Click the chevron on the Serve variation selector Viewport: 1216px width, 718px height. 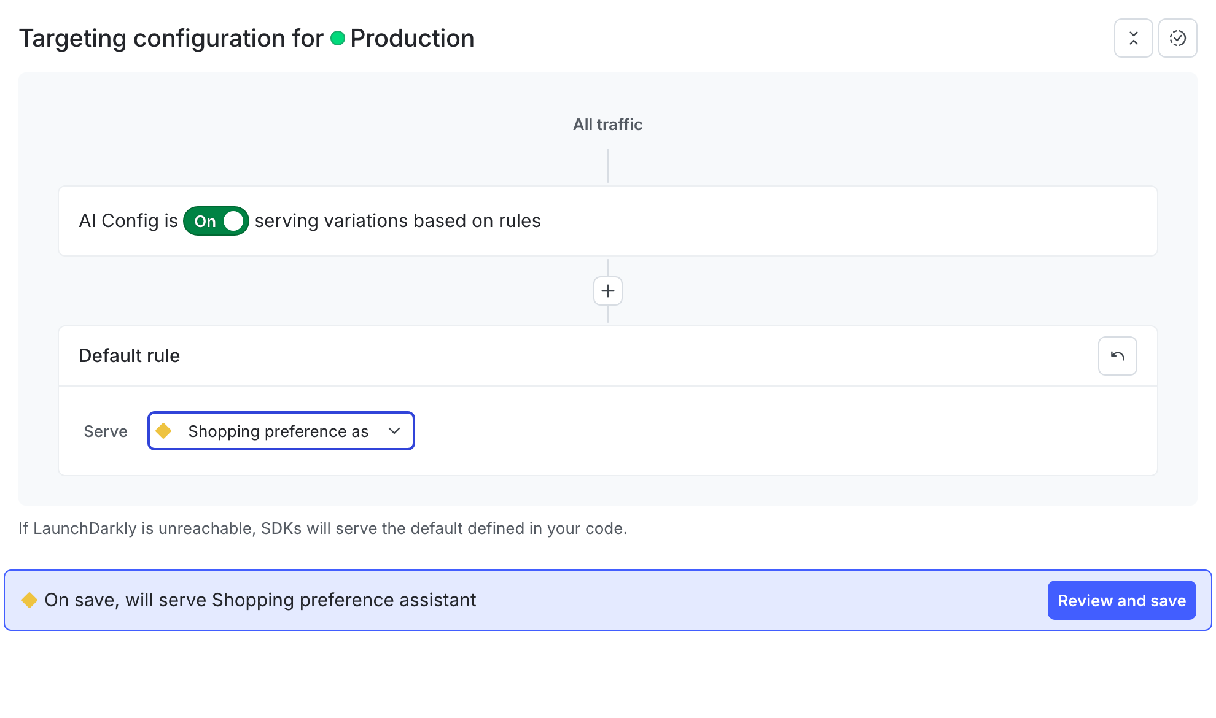click(394, 431)
